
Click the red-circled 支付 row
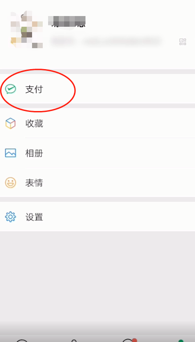click(97, 90)
